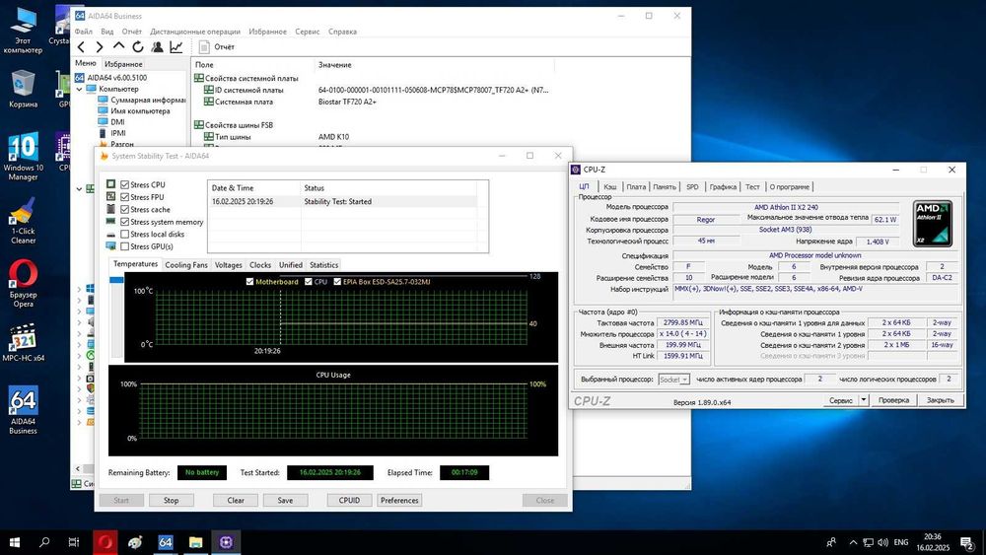Click the volume icon in system tray
The height and width of the screenshot is (555, 986).
pyautogui.click(x=882, y=542)
